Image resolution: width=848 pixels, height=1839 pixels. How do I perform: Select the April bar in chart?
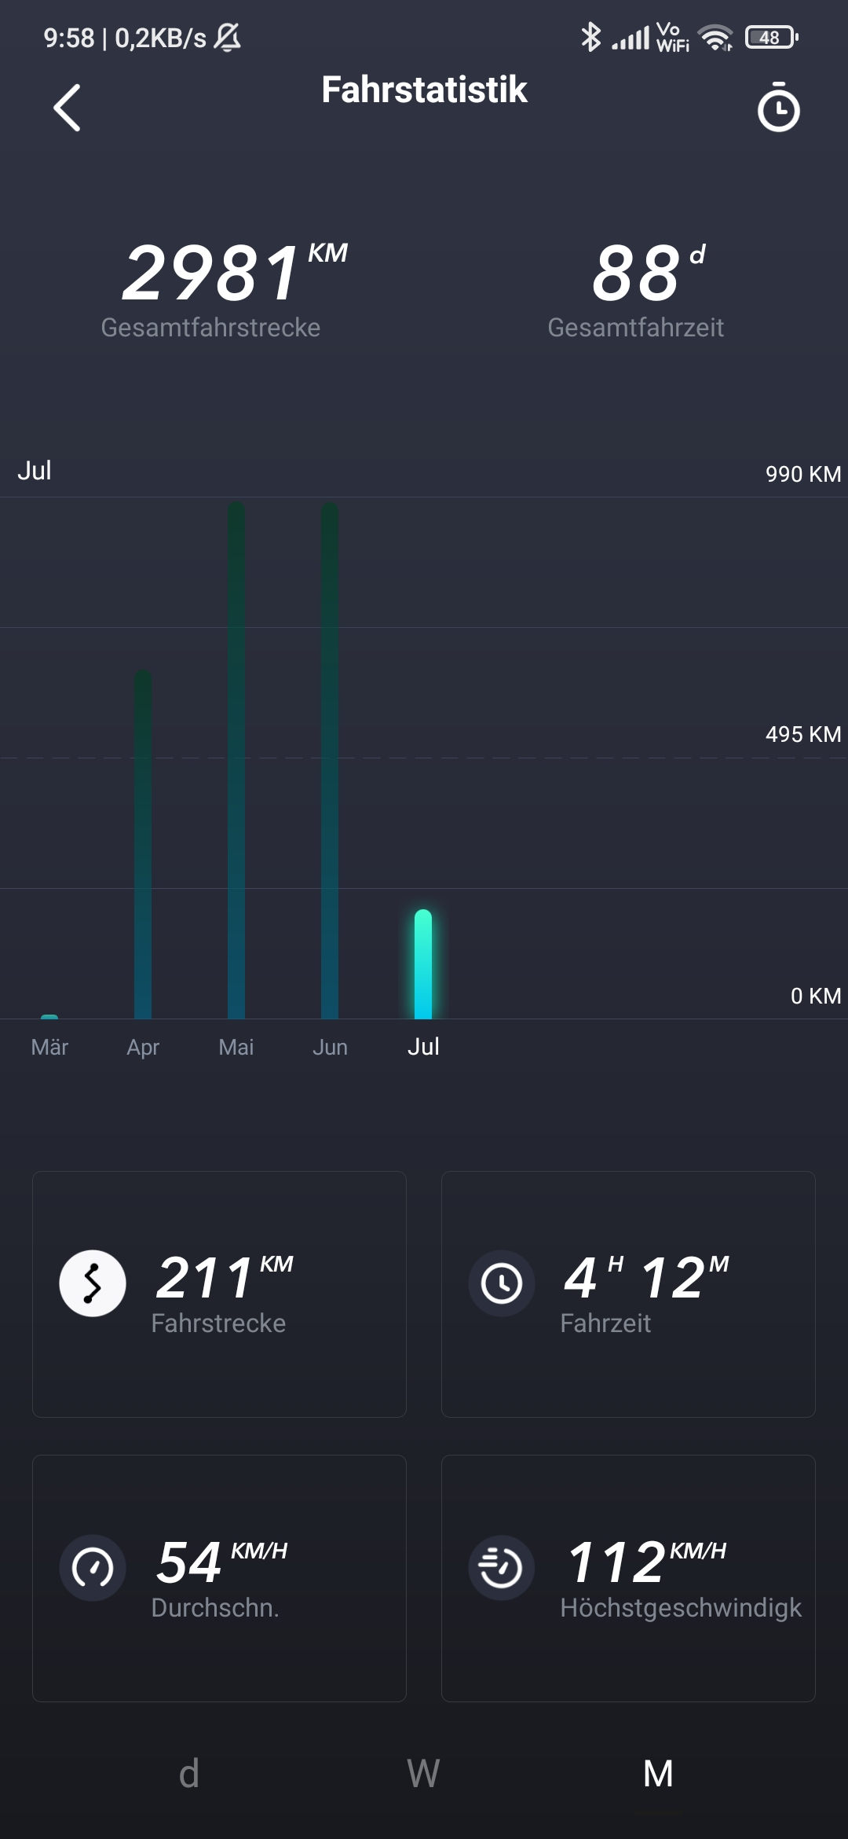(x=143, y=845)
